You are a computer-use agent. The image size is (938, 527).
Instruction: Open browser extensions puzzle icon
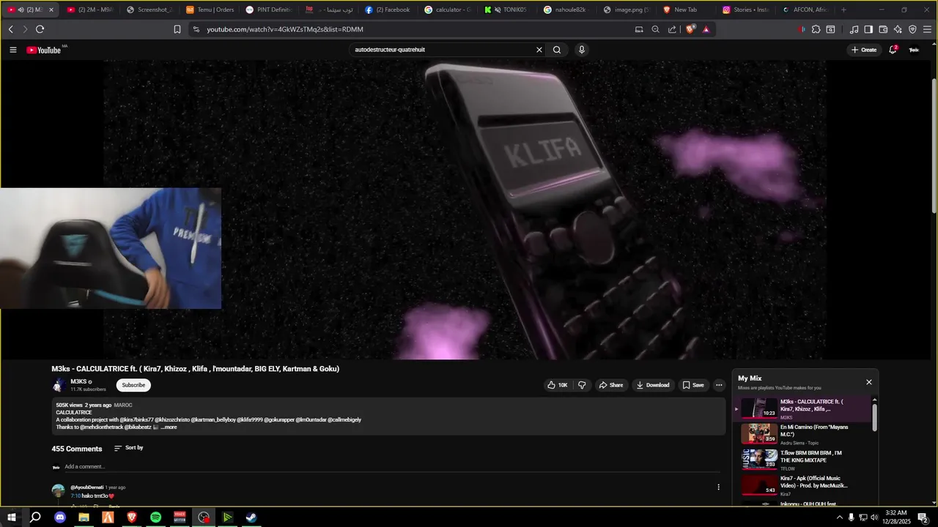pos(816,29)
